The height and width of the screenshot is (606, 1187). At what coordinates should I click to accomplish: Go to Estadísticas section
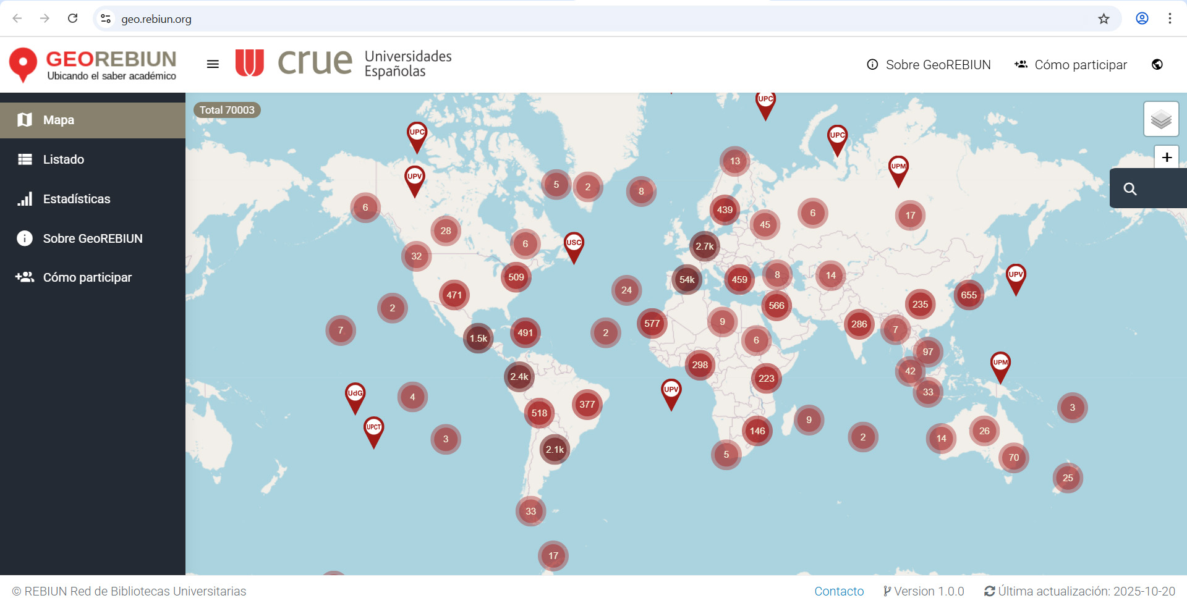tap(93, 199)
